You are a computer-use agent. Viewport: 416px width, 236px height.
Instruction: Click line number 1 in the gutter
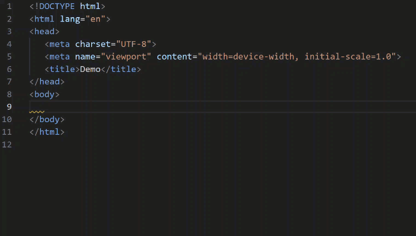click(9, 7)
